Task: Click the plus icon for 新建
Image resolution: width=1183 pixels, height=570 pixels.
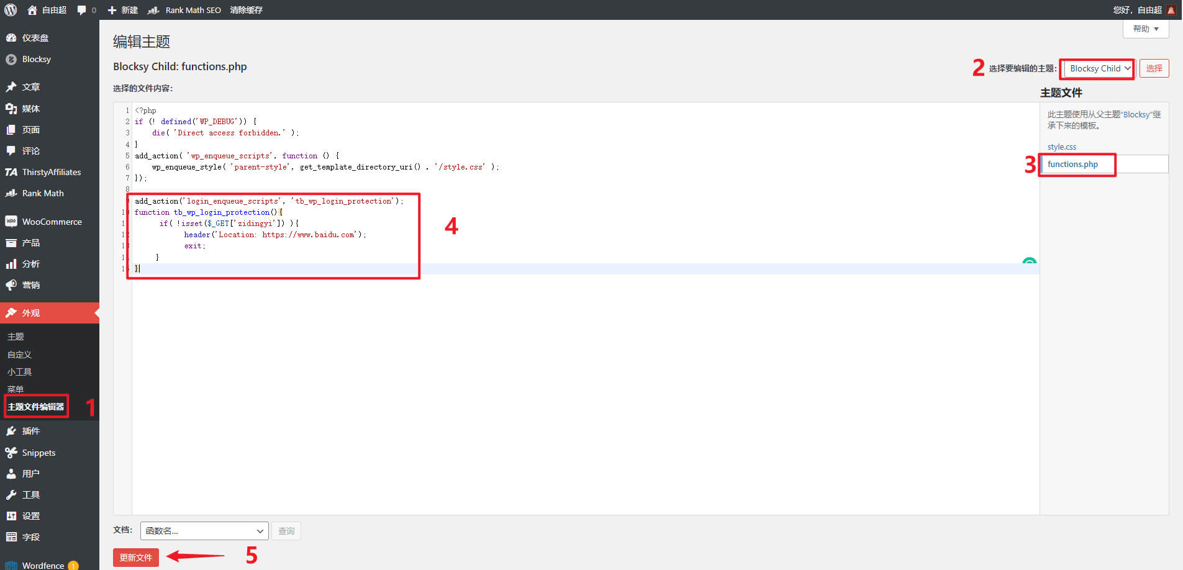Action: coord(112,10)
